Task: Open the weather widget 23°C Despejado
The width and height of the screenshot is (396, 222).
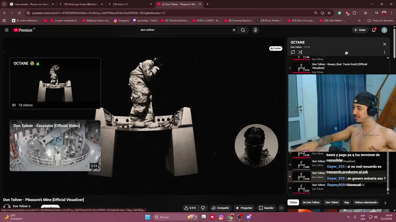Action: (12, 217)
